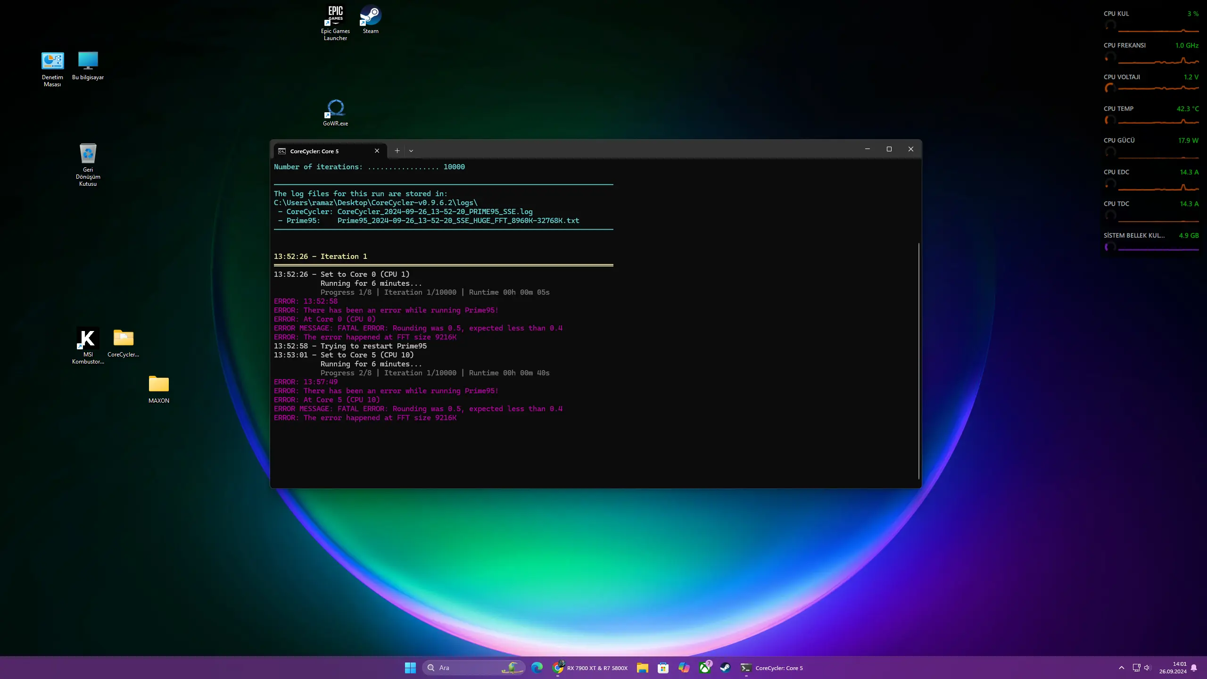Viewport: 1207px width, 679px height.
Task: Click the CPU EDC label in the overlay
Action: click(x=1116, y=172)
